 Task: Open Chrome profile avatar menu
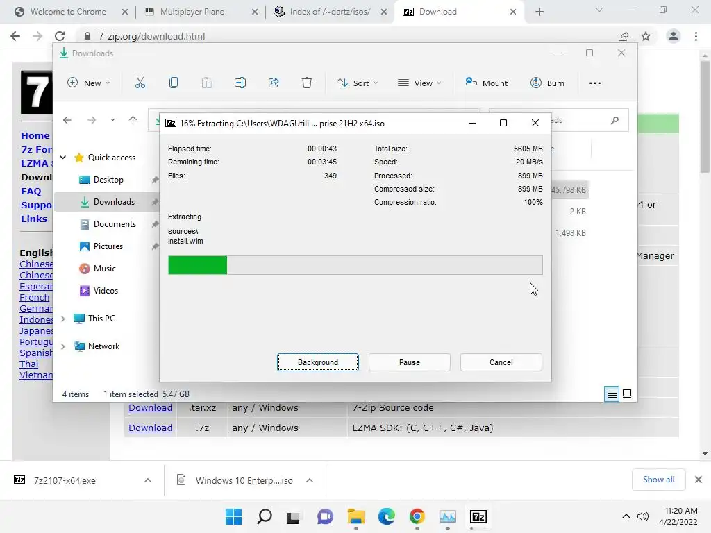point(674,36)
